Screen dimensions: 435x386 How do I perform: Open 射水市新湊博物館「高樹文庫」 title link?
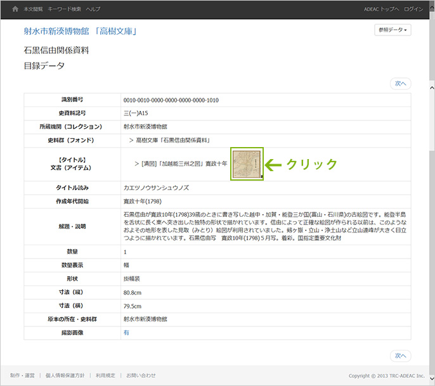(x=81, y=31)
